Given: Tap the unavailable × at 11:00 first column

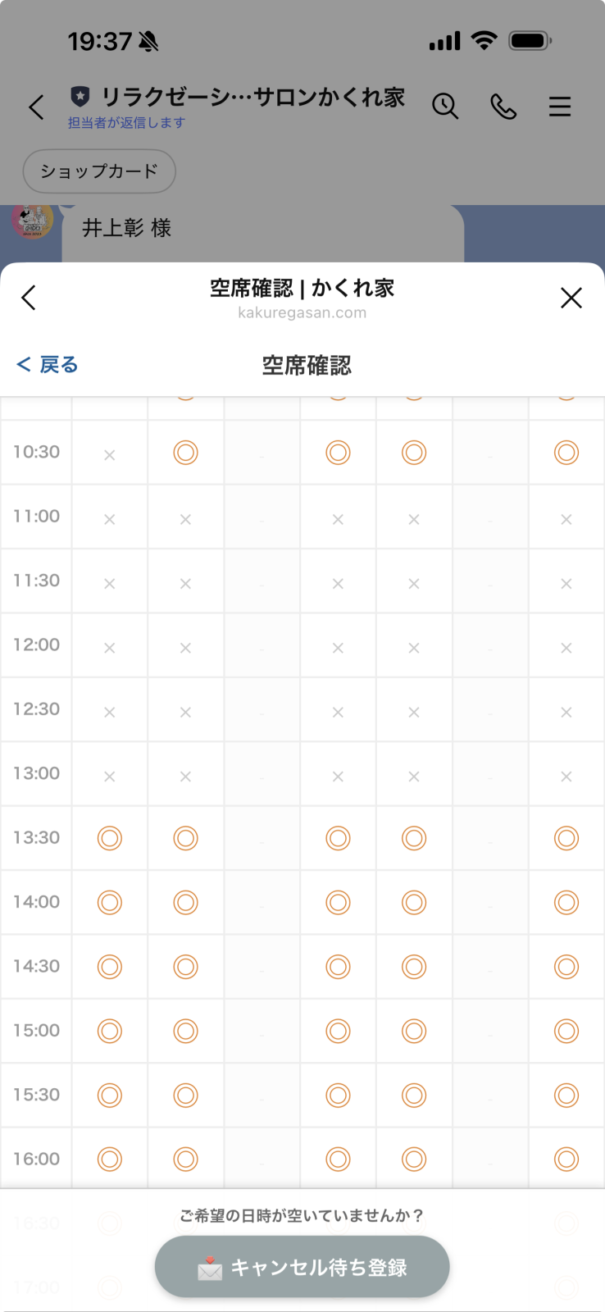Looking at the screenshot, I should click(110, 520).
